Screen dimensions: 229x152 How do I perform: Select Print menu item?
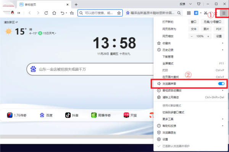[x=190, y=70]
